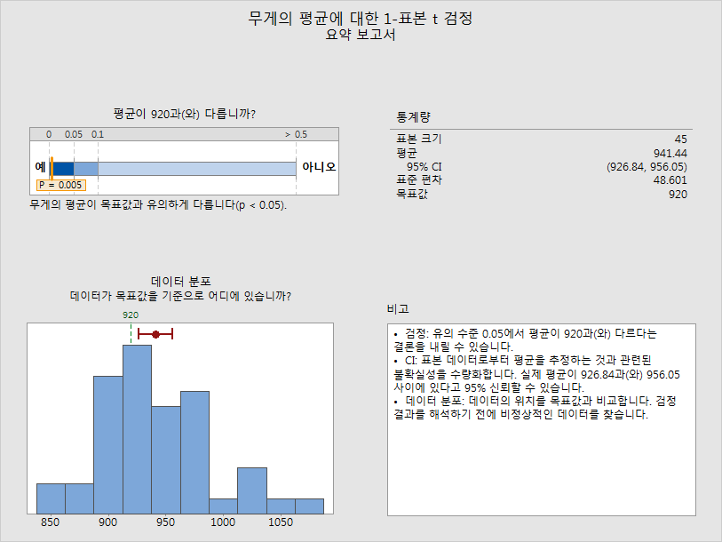
Task: Click the tallest histogram bar near 920
Action: point(137,426)
